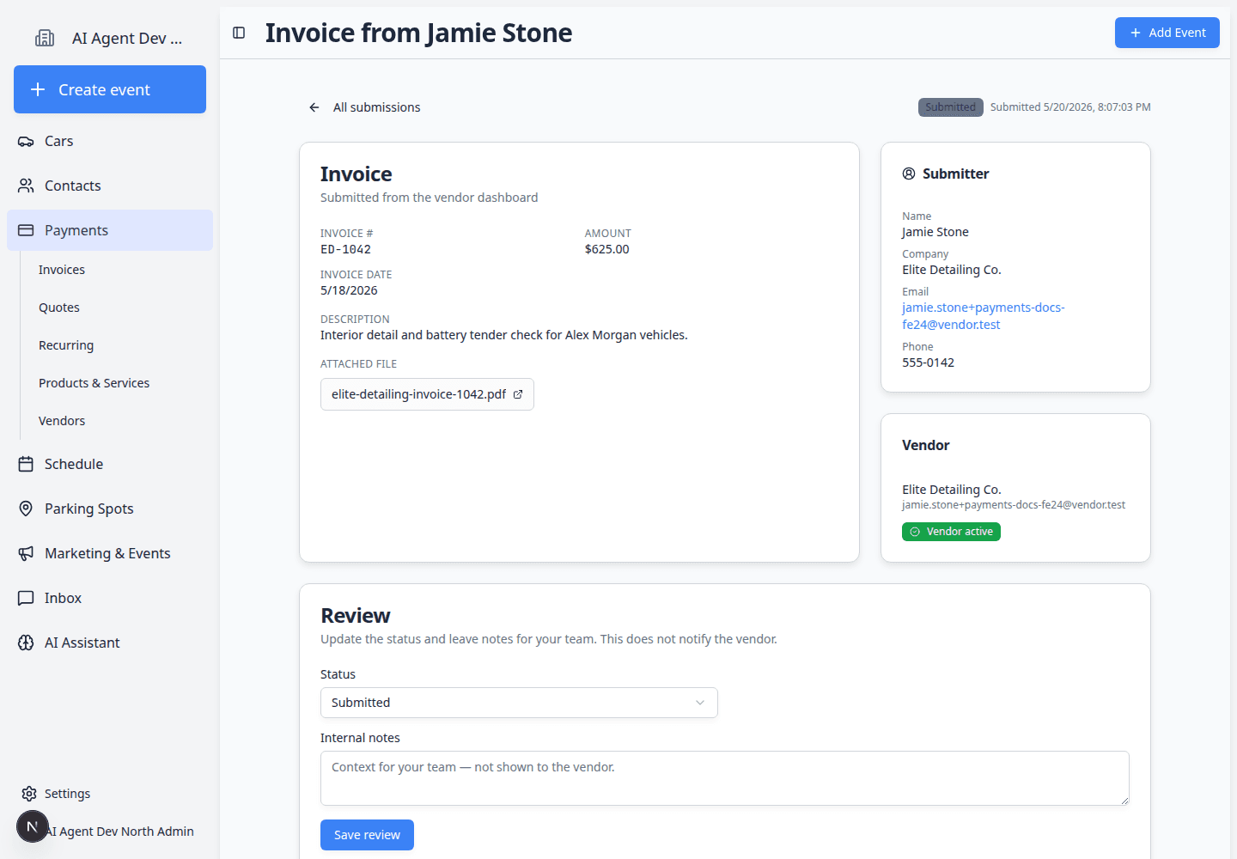Go to Quotes submenu
1237x859 pixels.
59,308
